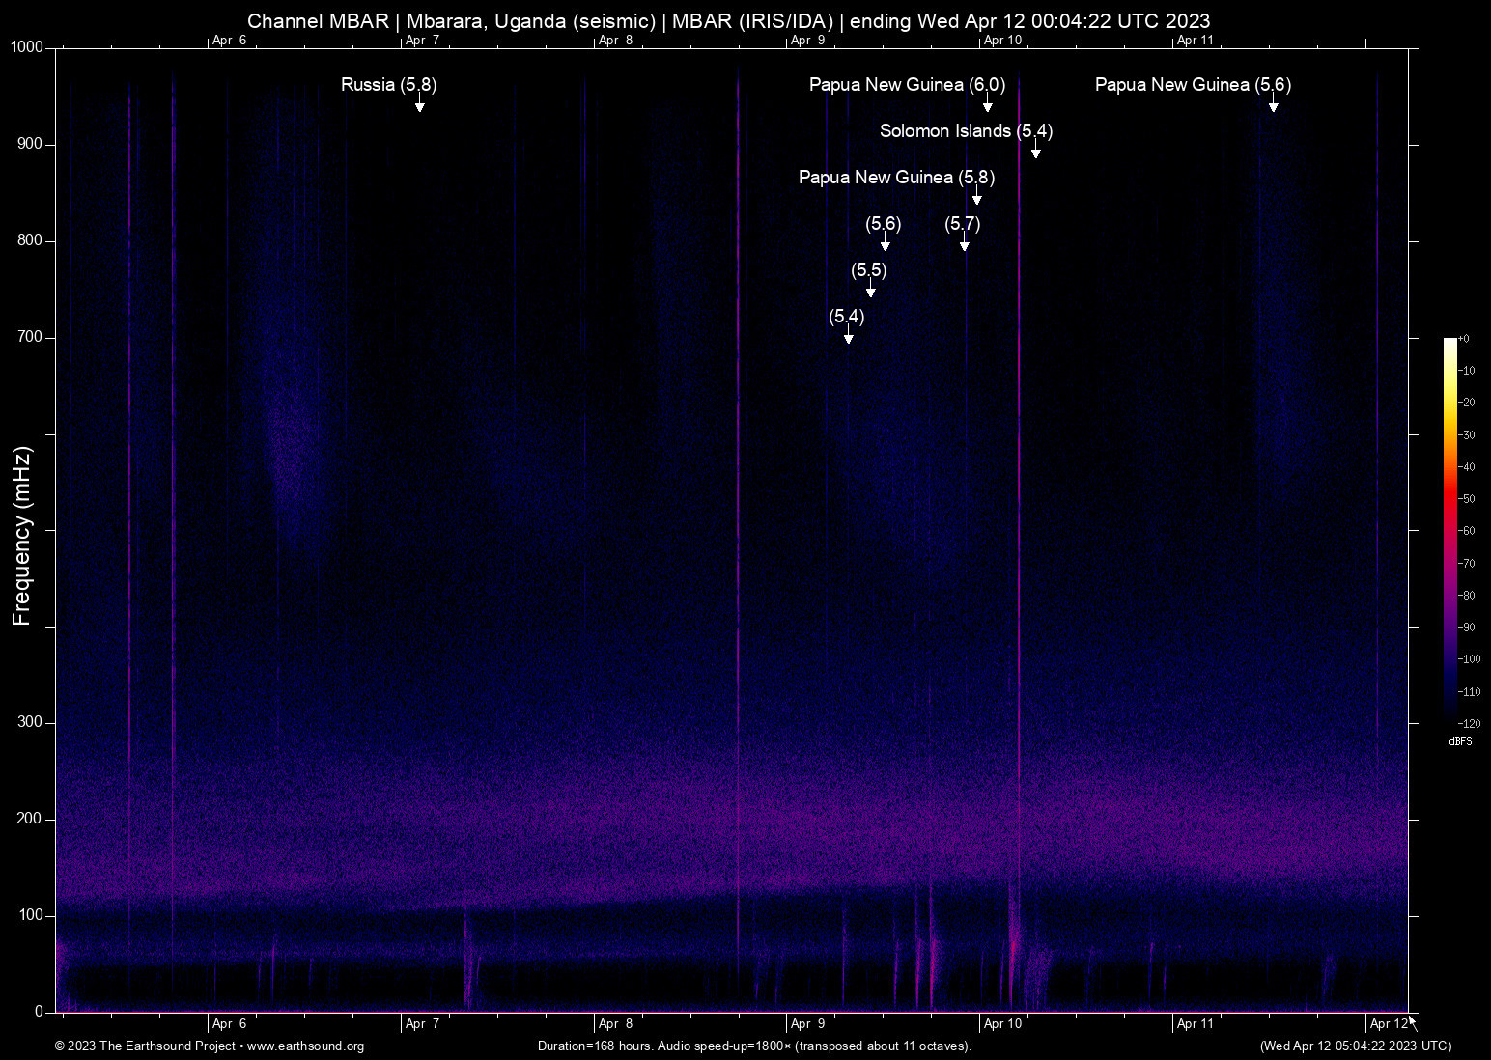The image size is (1491, 1060).
Task: Click the Apr 9 date label on bottom axis
Action: [x=807, y=1023]
